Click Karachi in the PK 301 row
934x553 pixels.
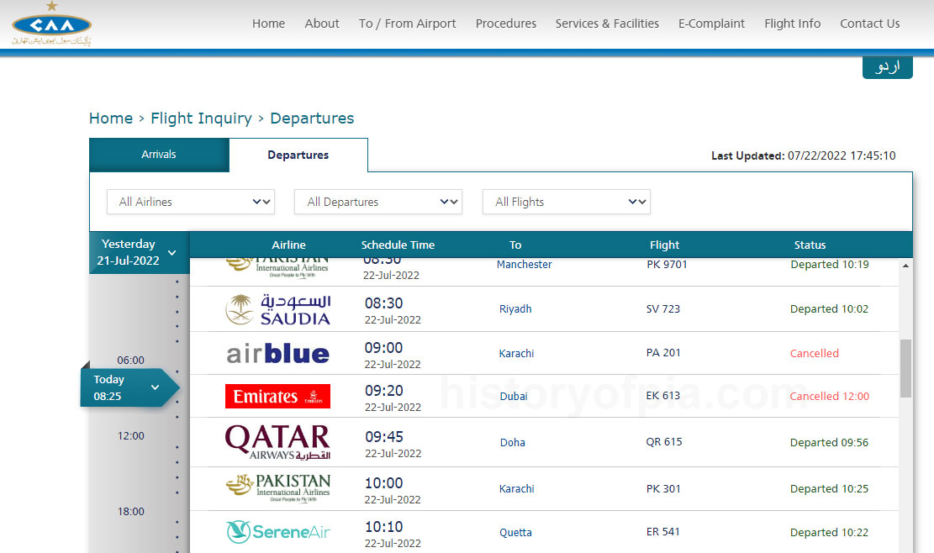(x=516, y=489)
